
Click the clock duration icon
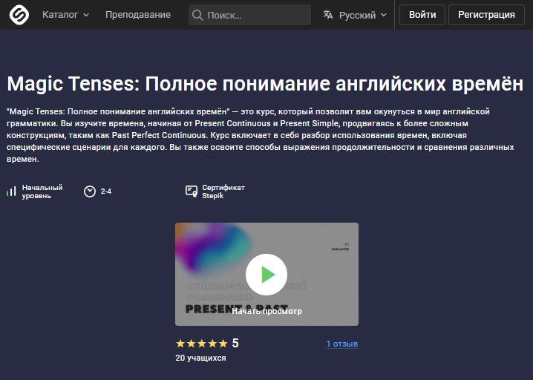(90, 191)
